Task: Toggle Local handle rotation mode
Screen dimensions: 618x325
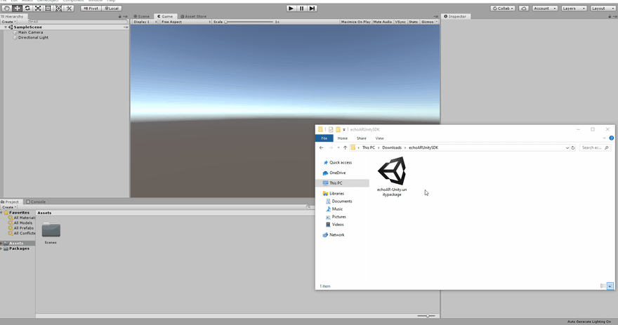Action: tap(112, 8)
